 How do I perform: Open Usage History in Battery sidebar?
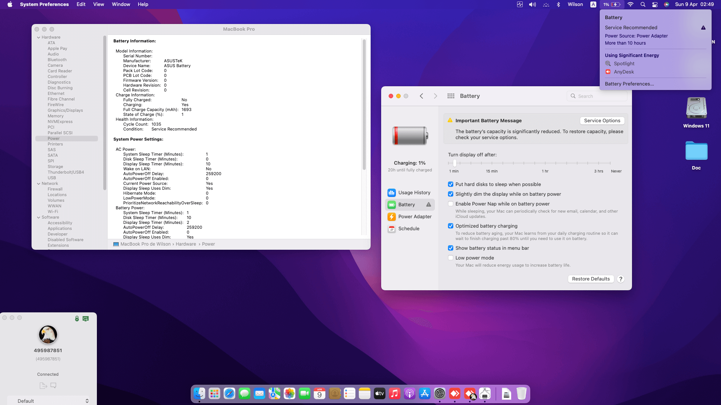(413, 192)
